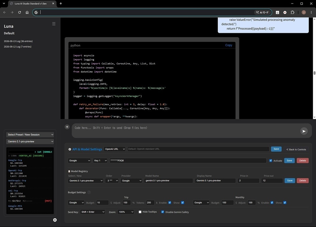Click the Trip Tokens field showing 200
Viewport: 316px width, 227px height.
click(x=150, y=203)
